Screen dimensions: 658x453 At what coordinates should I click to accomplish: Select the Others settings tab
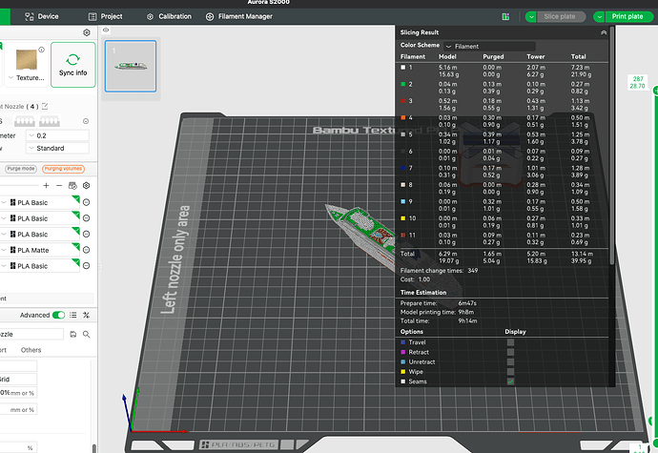(x=31, y=350)
